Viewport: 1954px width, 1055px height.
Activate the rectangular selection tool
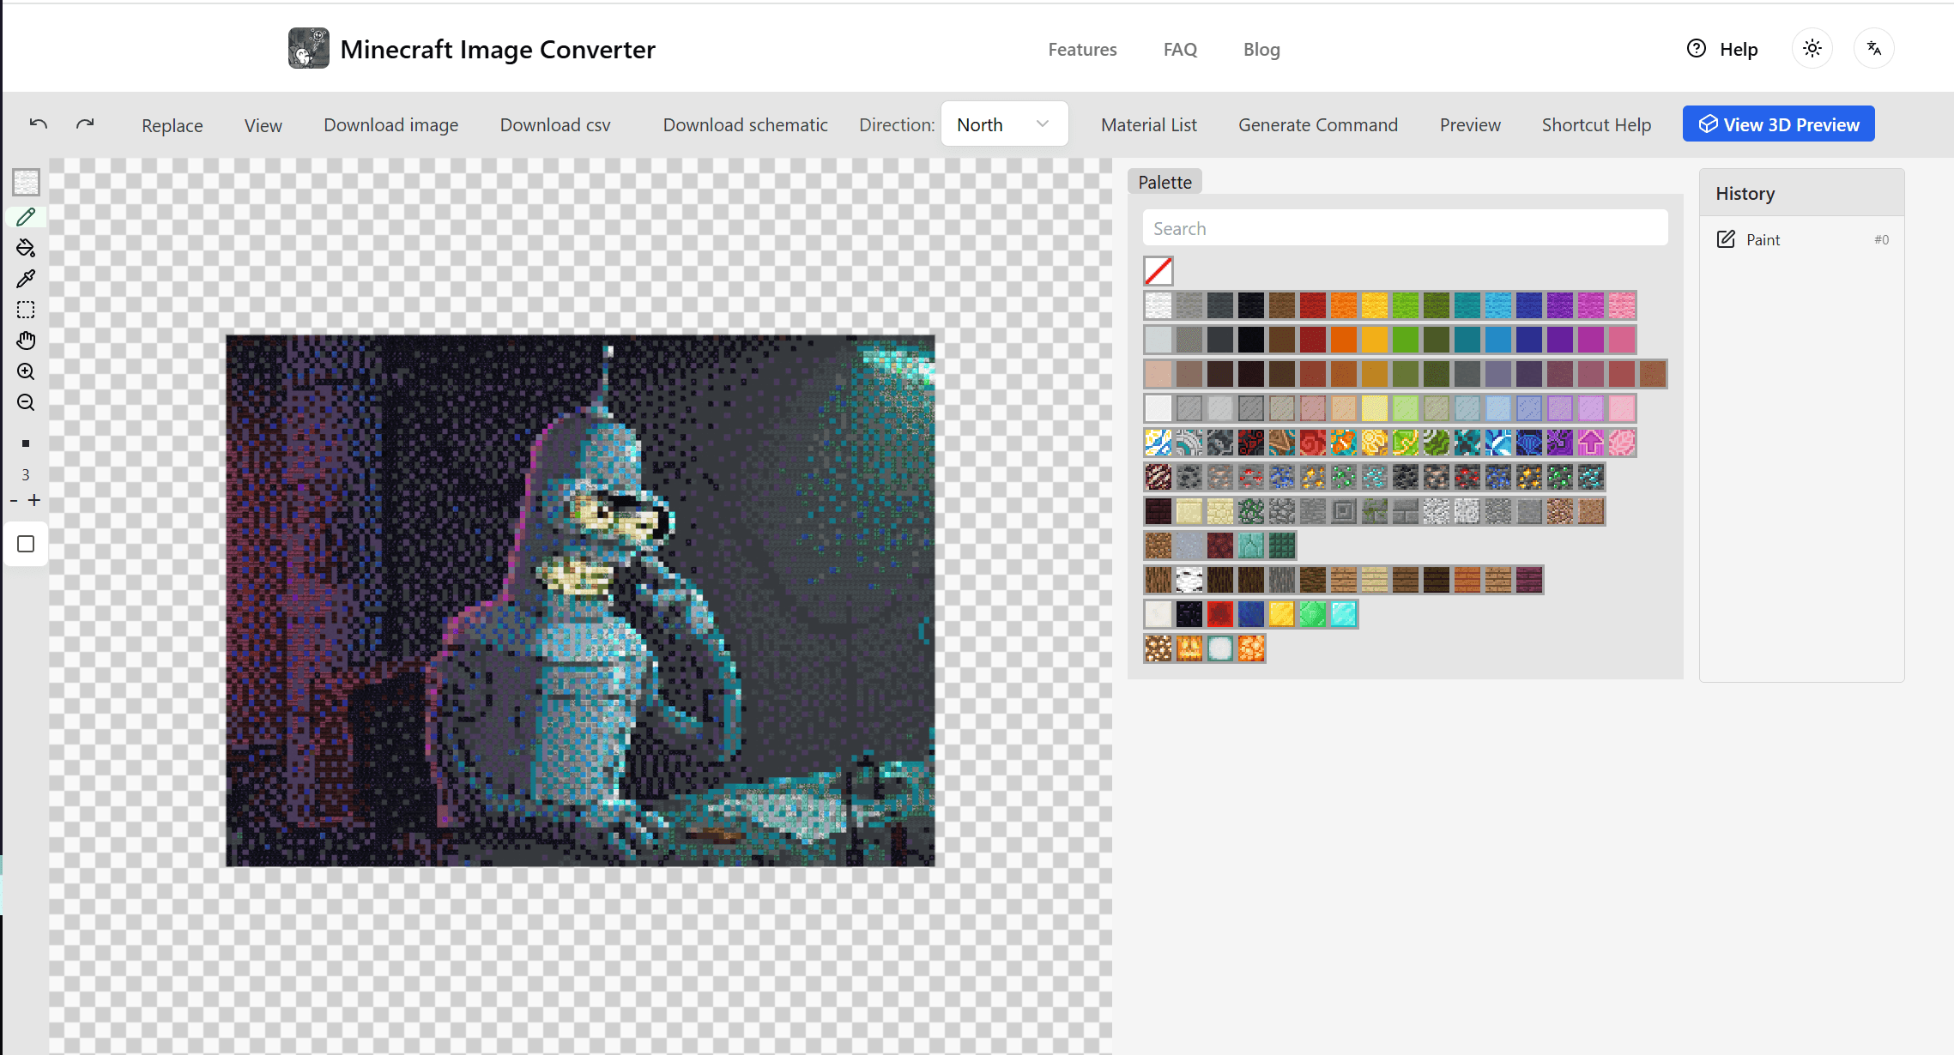[26, 310]
